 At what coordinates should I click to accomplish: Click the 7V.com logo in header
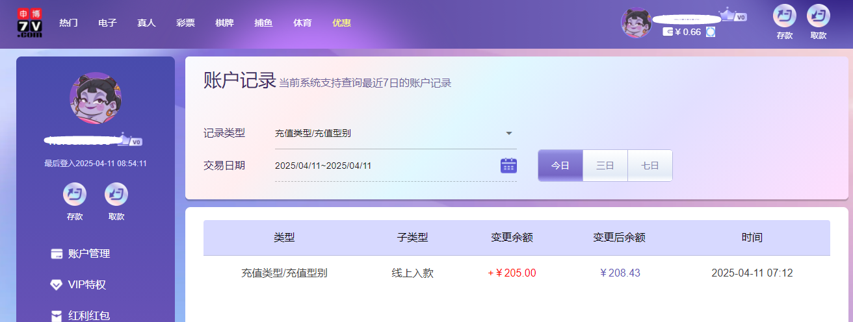(x=30, y=23)
